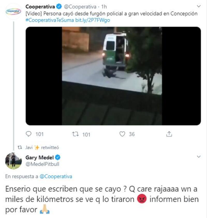Click @Cooperativa in the reply line
This screenshot has width=207, height=218.
coord(56,176)
